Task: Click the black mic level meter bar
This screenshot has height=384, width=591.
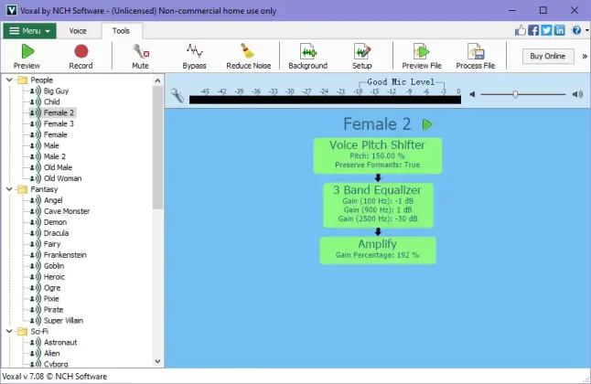Action: click(325, 100)
